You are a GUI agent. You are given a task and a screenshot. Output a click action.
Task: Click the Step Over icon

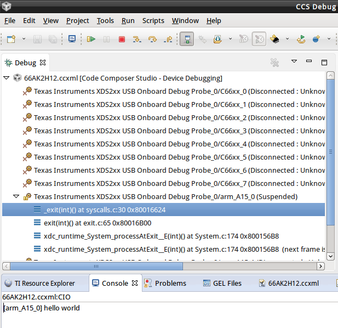coord(152,39)
